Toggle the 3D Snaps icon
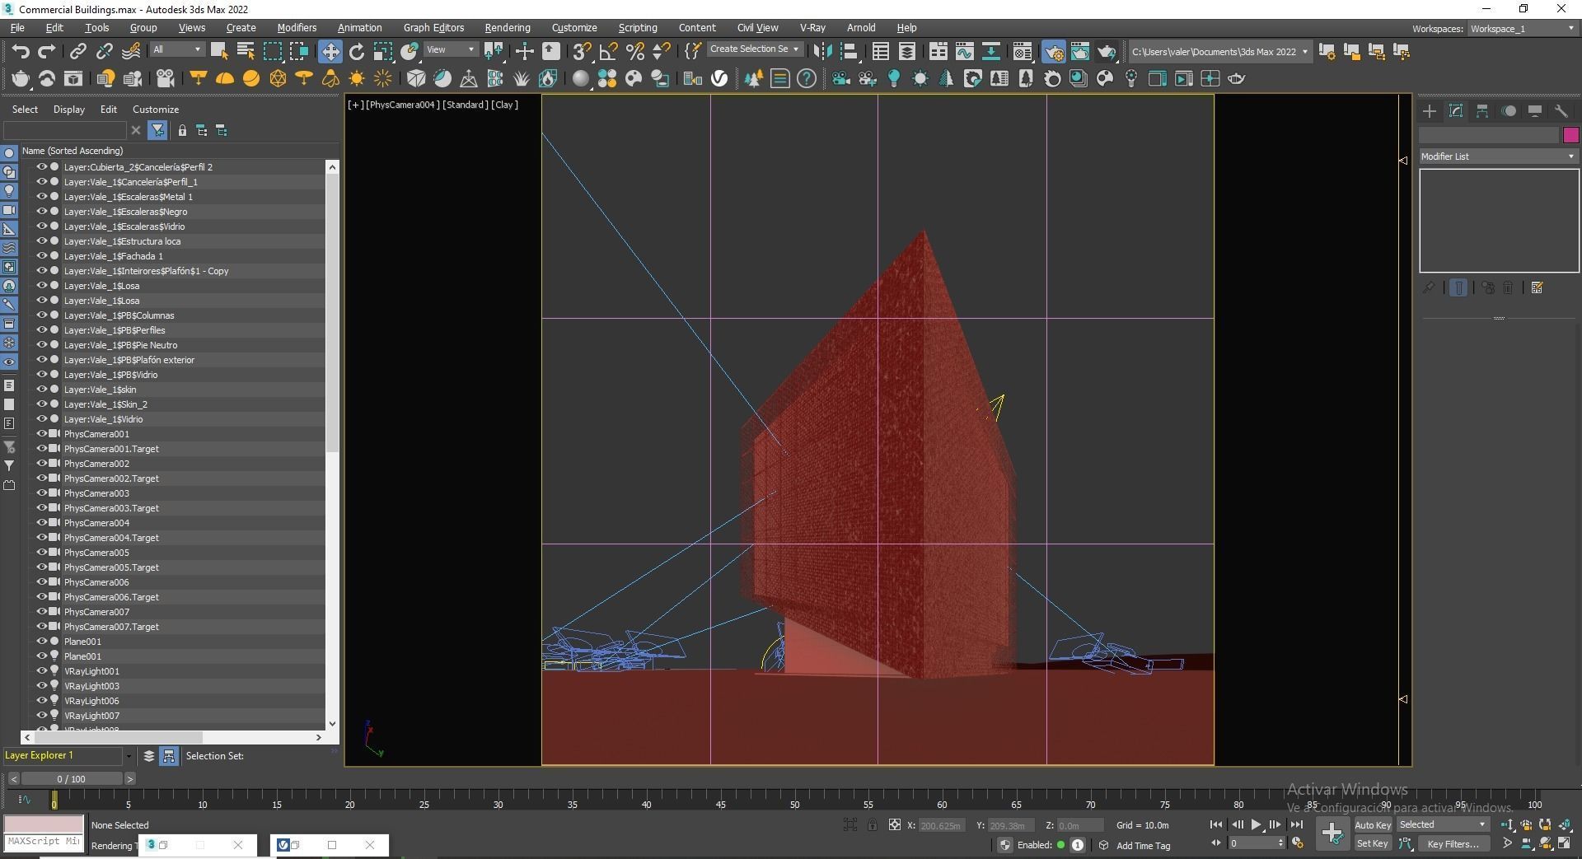1582x859 pixels. pyautogui.click(x=583, y=51)
